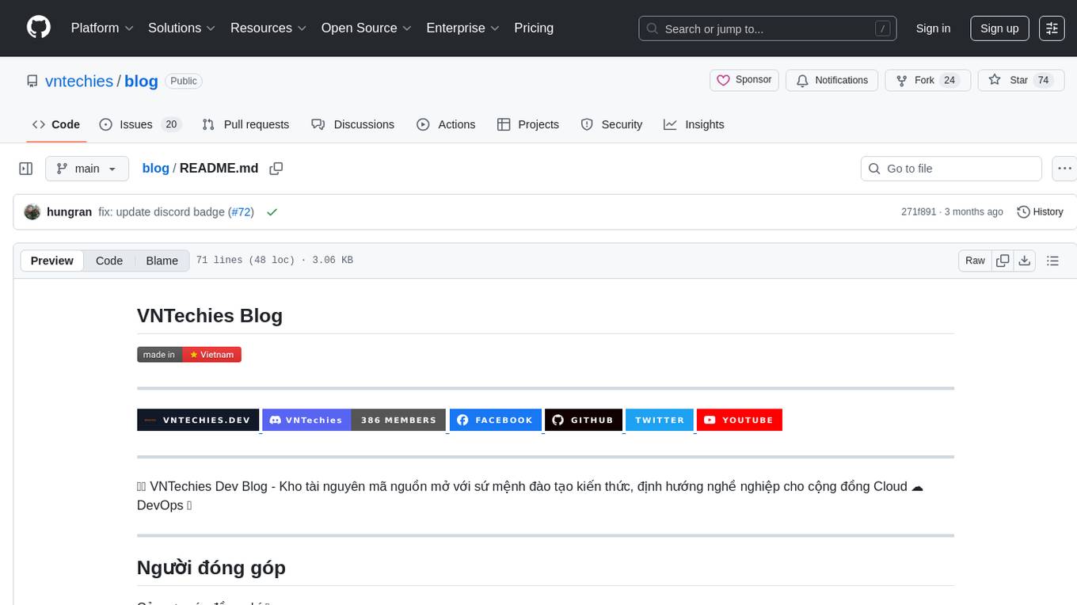
Task: Open the Actions tab
Action: pyautogui.click(x=446, y=124)
